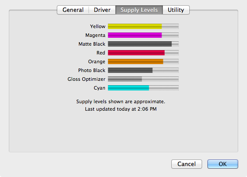Click the Gloss Optimizer level bar
Viewport: 247px width, 177px height.
click(143, 79)
